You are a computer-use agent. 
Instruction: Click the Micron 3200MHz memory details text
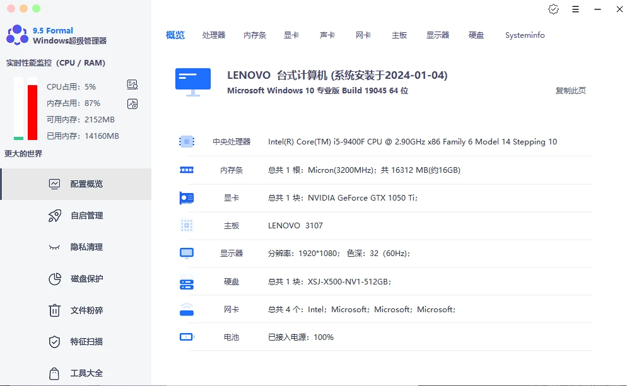pyautogui.click(x=364, y=170)
